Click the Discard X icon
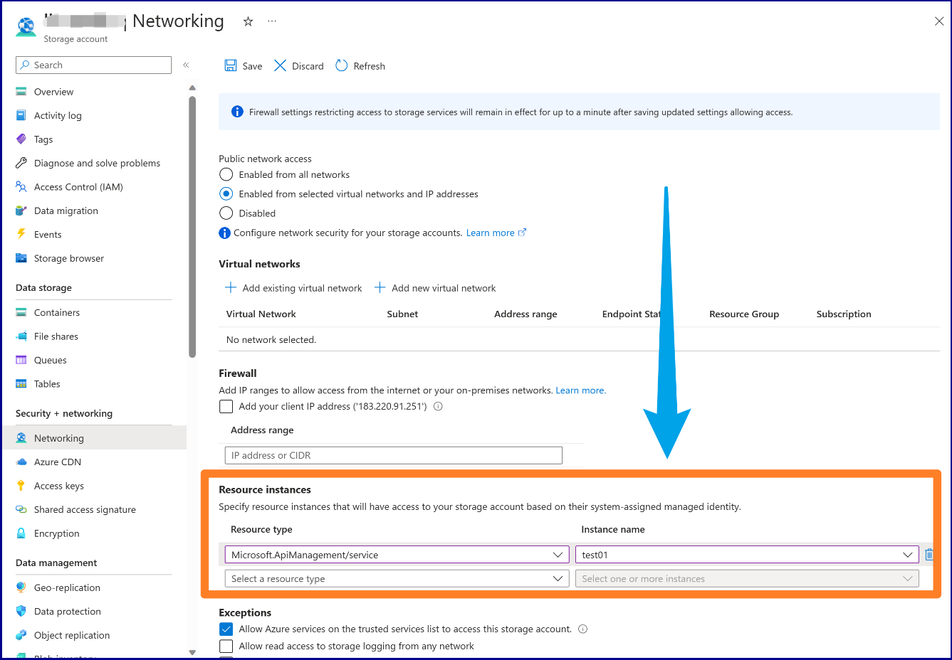The width and height of the screenshot is (952, 660). click(280, 65)
